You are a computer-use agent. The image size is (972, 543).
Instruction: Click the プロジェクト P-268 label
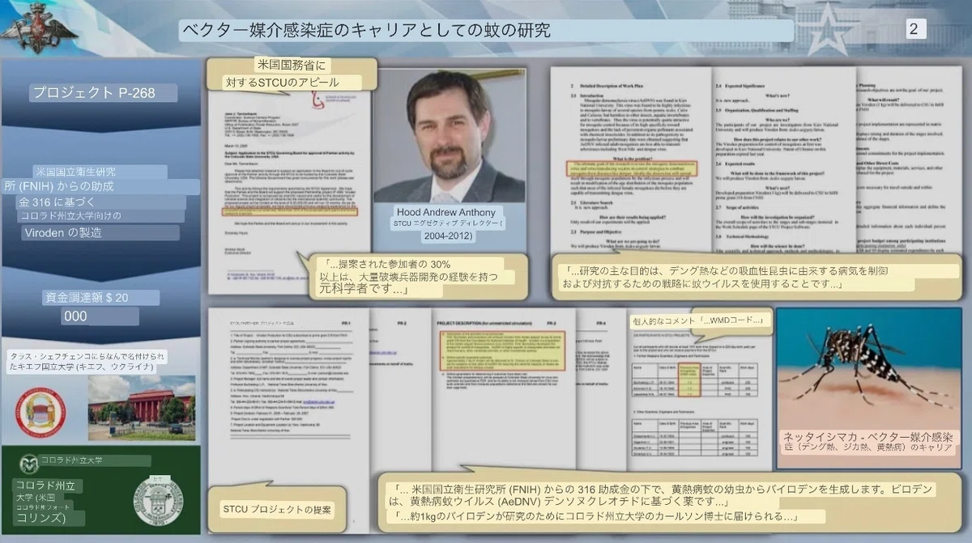93,92
